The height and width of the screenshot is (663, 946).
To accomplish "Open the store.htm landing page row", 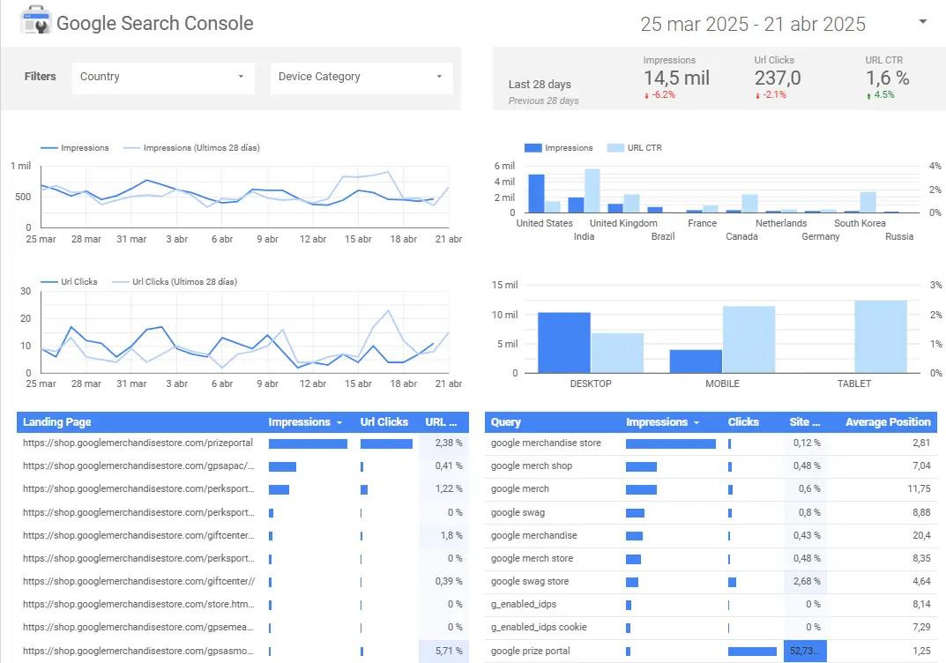I will [x=242, y=605].
